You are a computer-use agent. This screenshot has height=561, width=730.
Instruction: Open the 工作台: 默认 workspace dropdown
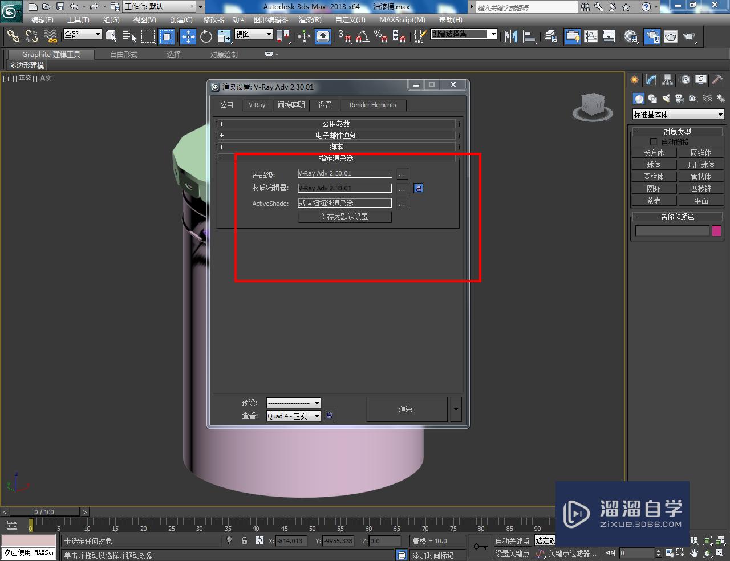coord(159,6)
